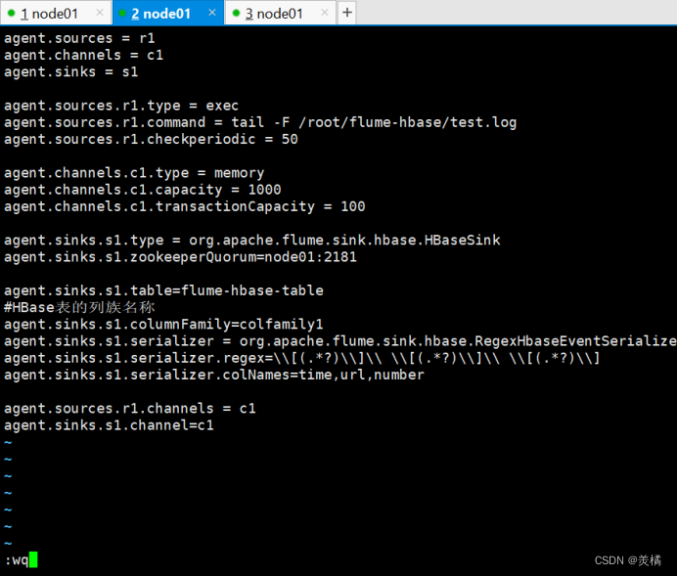Click the '#HBase表的列族名称' comment line

click(79, 308)
